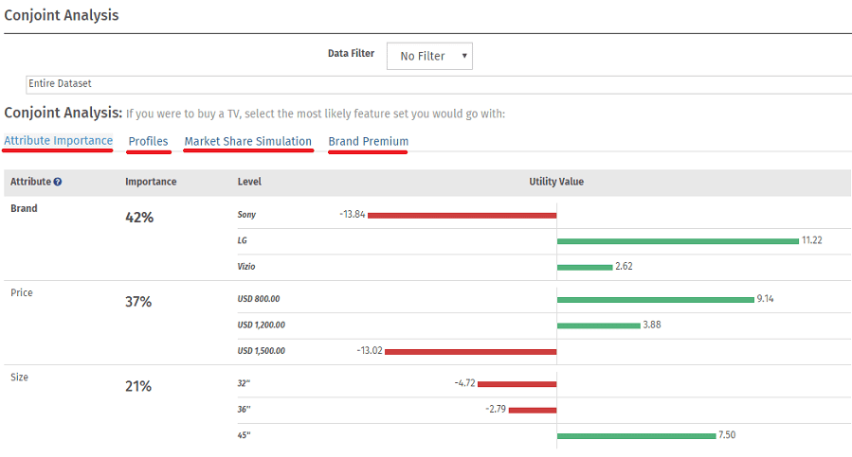Click the Price attribute label

pyautogui.click(x=22, y=293)
